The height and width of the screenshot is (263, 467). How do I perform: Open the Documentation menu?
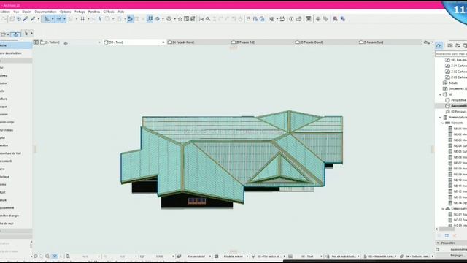tap(45, 12)
